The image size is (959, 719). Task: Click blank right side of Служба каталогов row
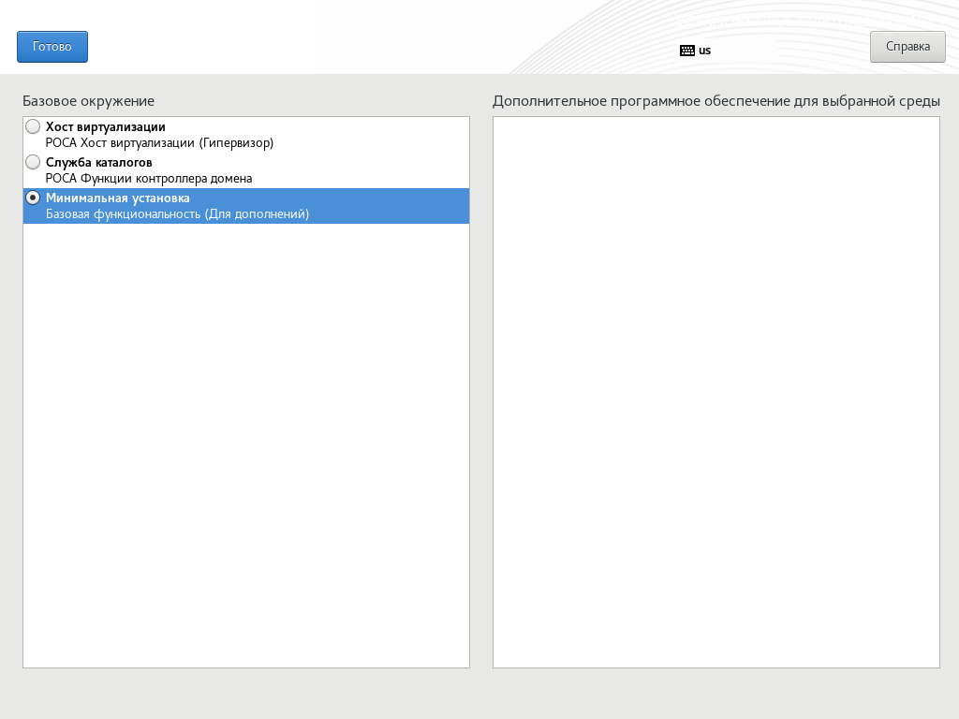[x=393, y=170]
